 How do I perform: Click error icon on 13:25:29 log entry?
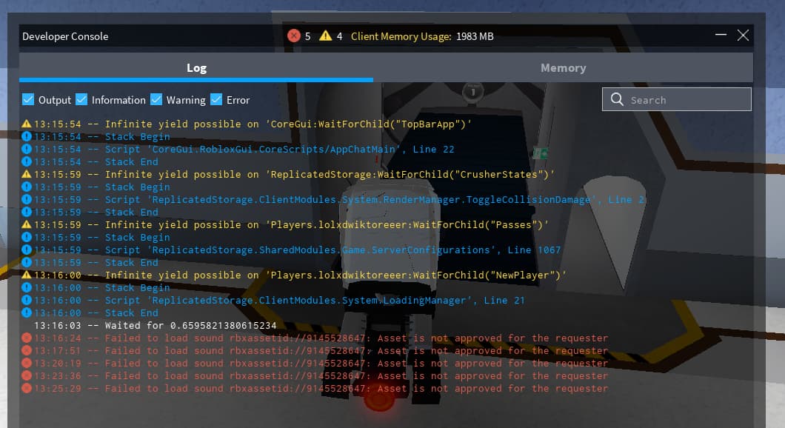(x=27, y=388)
